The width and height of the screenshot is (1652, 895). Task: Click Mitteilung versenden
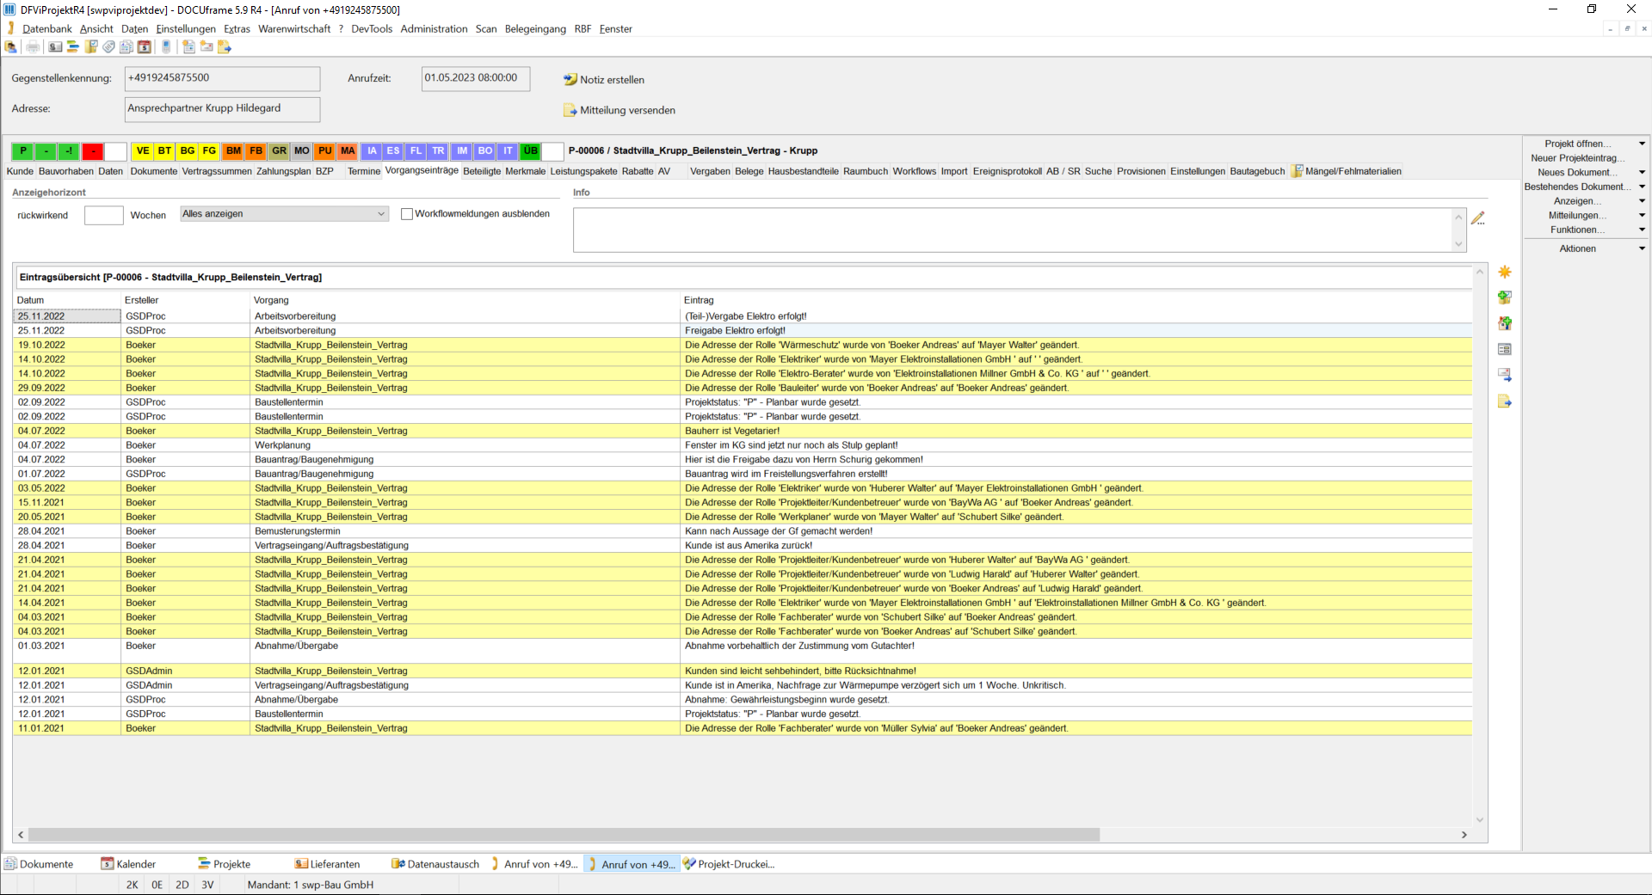[x=619, y=110]
